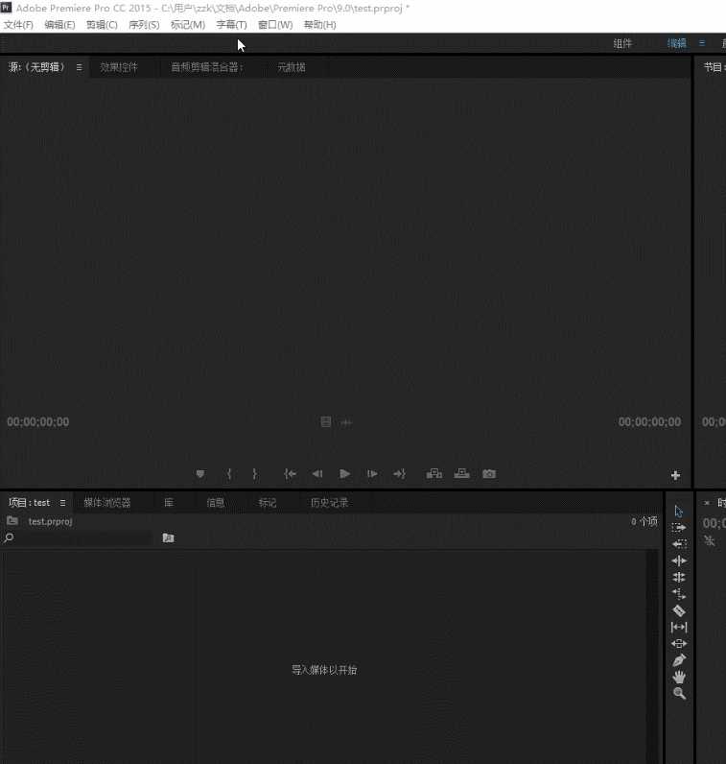Click the Source monitor right duration timecode
The width and height of the screenshot is (726, 764).
tap(649, 422)
